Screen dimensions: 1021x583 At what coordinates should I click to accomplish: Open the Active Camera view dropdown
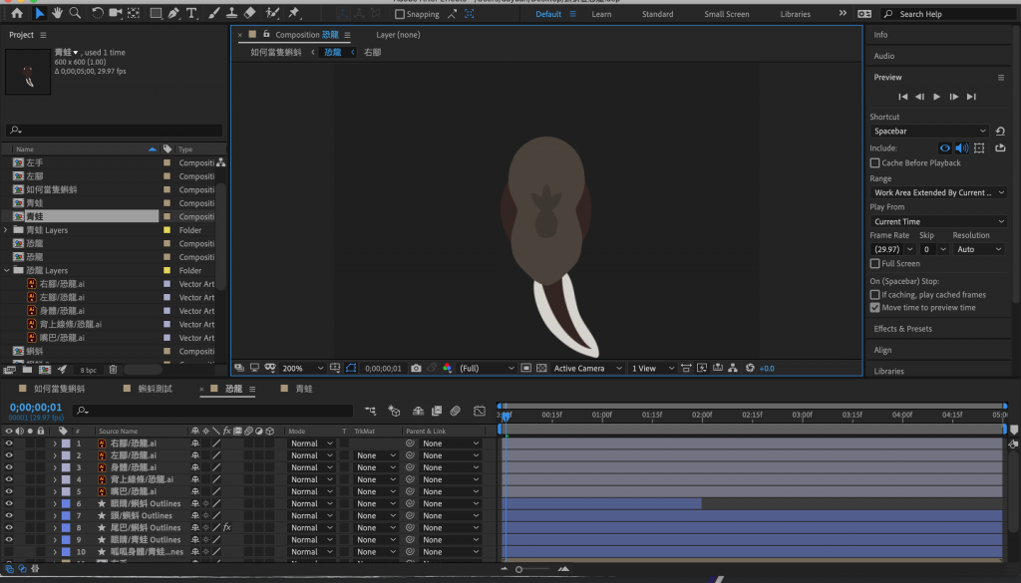(587, 369)
